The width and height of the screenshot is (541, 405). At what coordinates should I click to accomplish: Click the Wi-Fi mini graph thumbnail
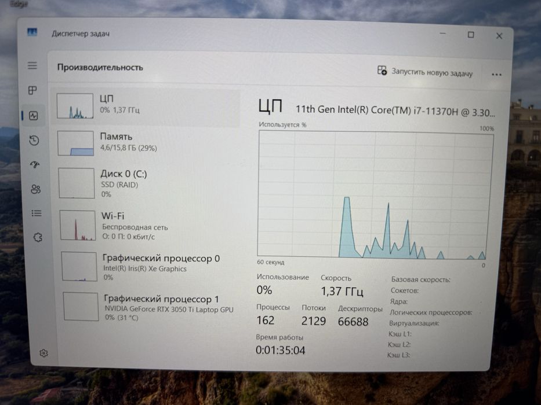click(78, 225)
